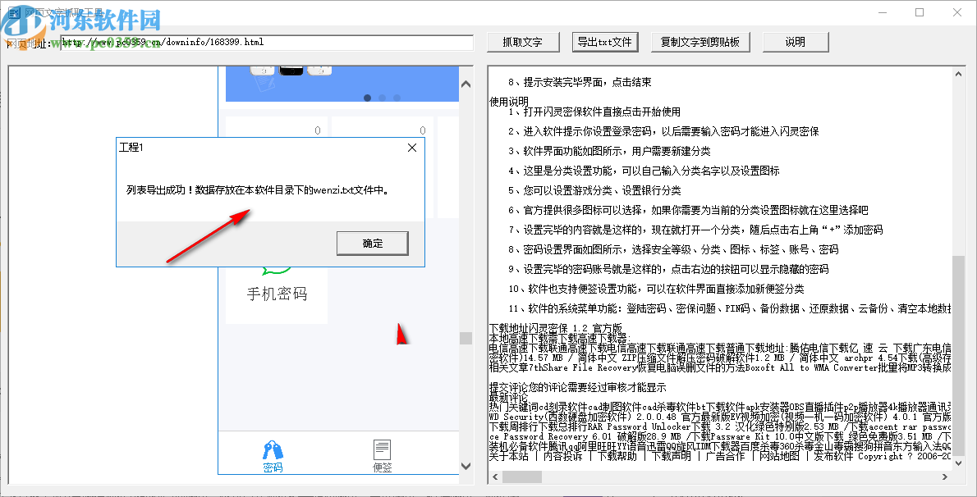Select the 密码 key icon in the preview
Screen dimensions: 977x497
coord(273,449)
